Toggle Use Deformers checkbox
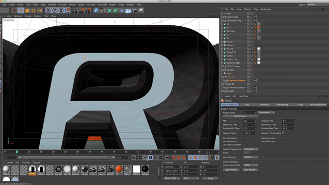Screen dimensions: 329x185 point(283,141)
